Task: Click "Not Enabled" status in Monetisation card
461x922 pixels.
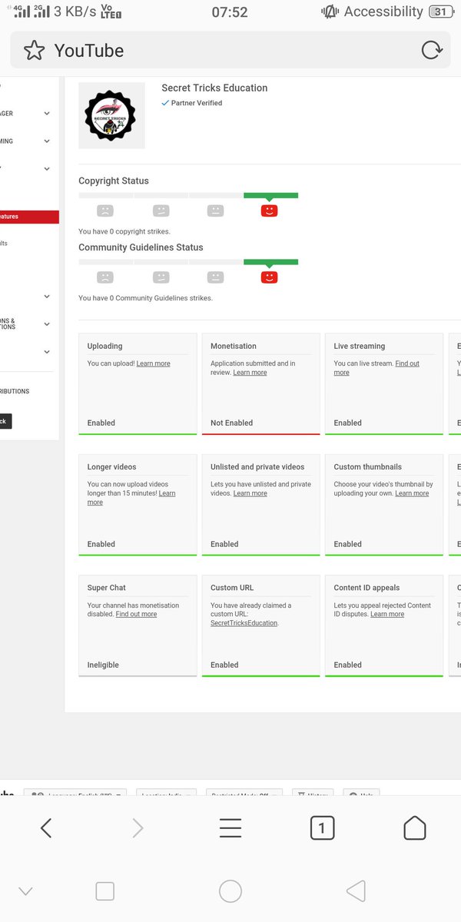Action: tap(231, 423)
